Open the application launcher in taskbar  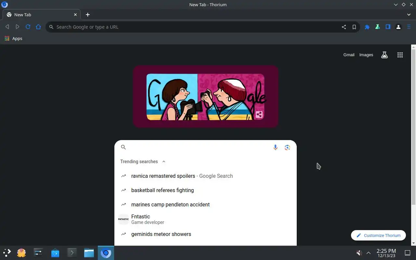(x=7, y=253)
